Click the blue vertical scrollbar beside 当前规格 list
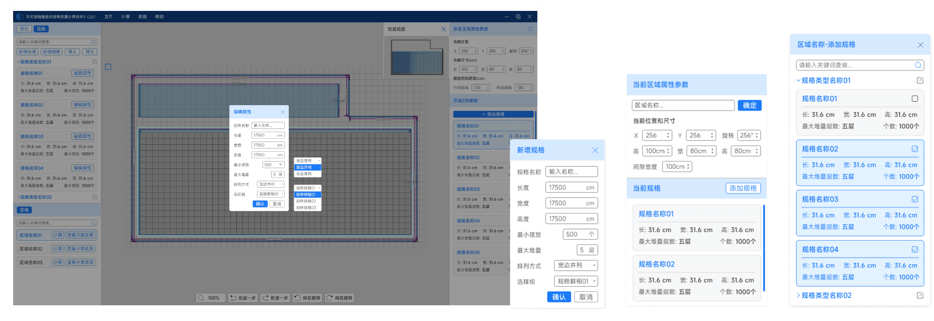The image size is (934, 321). pyautogui.click(x=764, y=248)
